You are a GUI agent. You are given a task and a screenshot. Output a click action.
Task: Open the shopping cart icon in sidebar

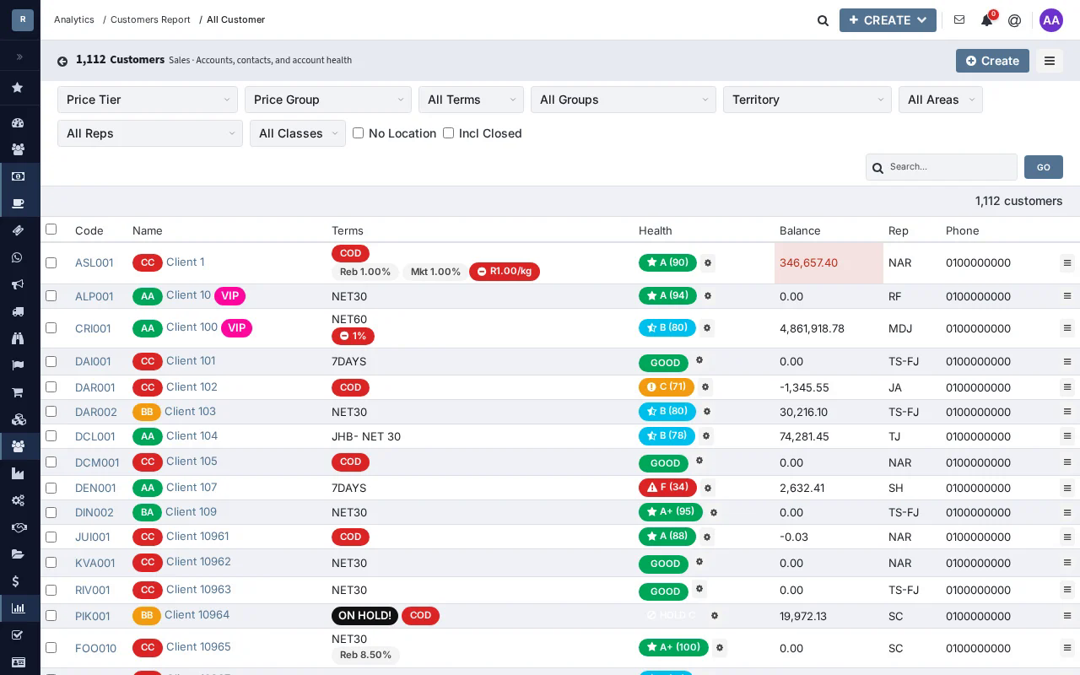point(18,392)
